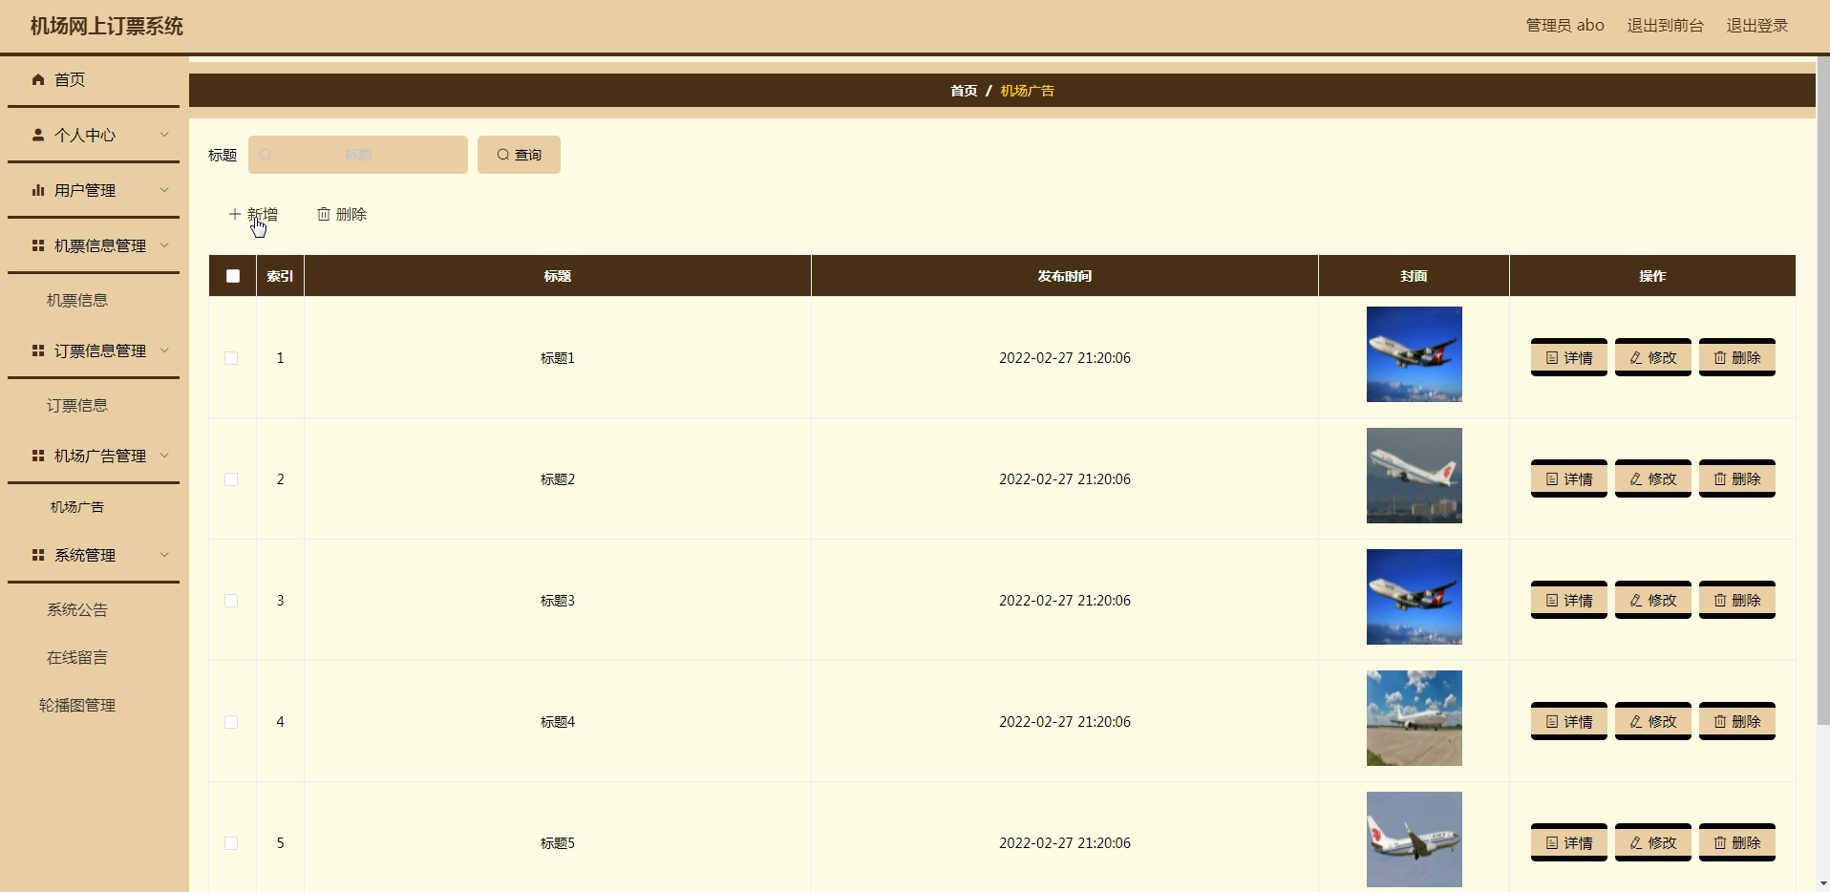Click 首页 in the breadcrumb
Screen dimensions: 1830x892
964,91
